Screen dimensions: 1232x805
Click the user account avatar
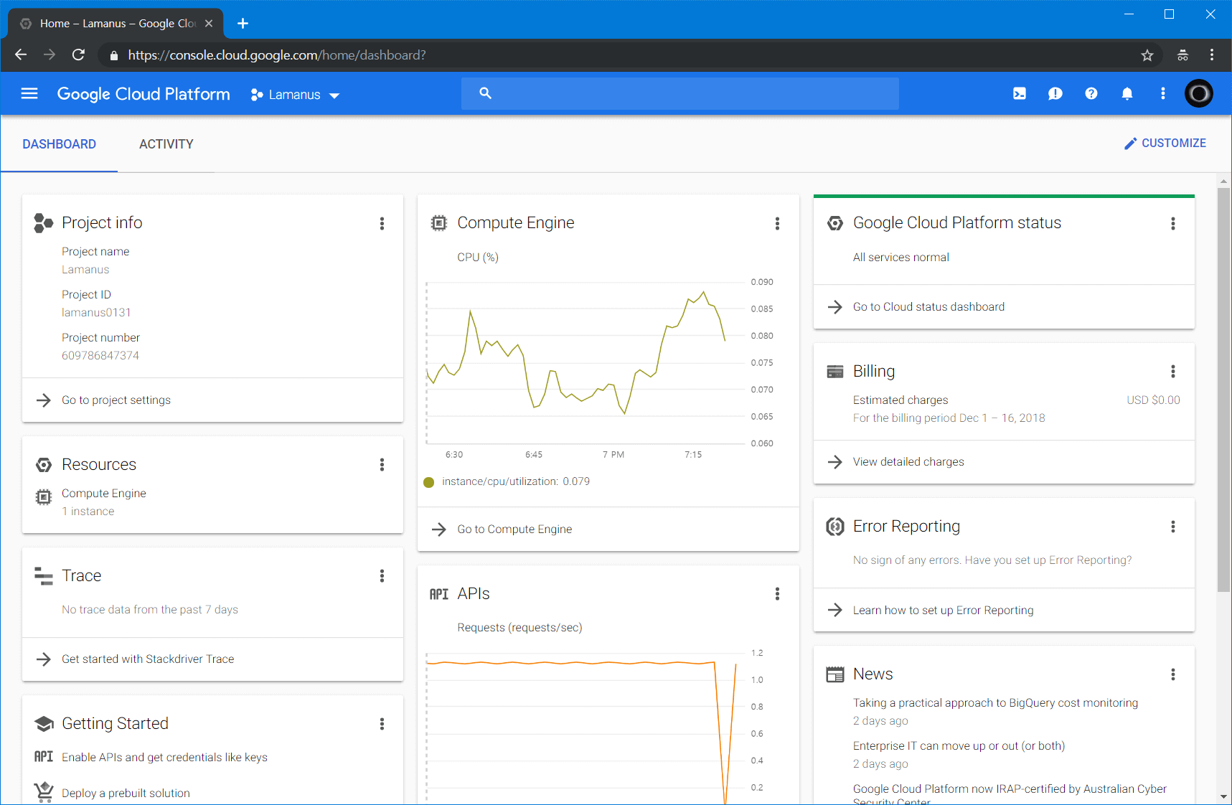tap(1198, 94)
